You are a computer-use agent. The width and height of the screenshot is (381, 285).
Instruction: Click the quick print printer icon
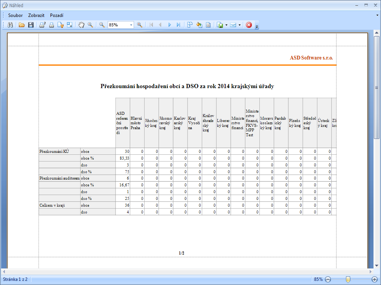click(52, 25)
